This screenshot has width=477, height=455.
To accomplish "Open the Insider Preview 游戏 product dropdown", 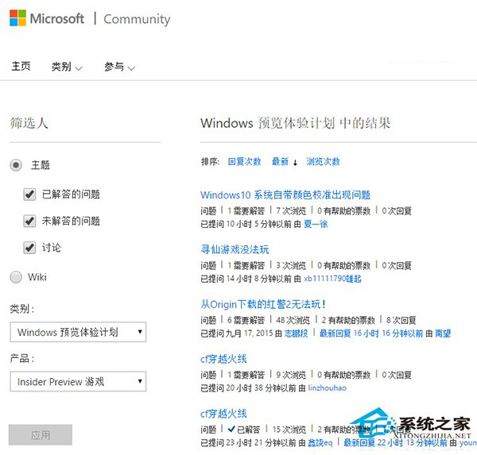I will coord(78,381).
